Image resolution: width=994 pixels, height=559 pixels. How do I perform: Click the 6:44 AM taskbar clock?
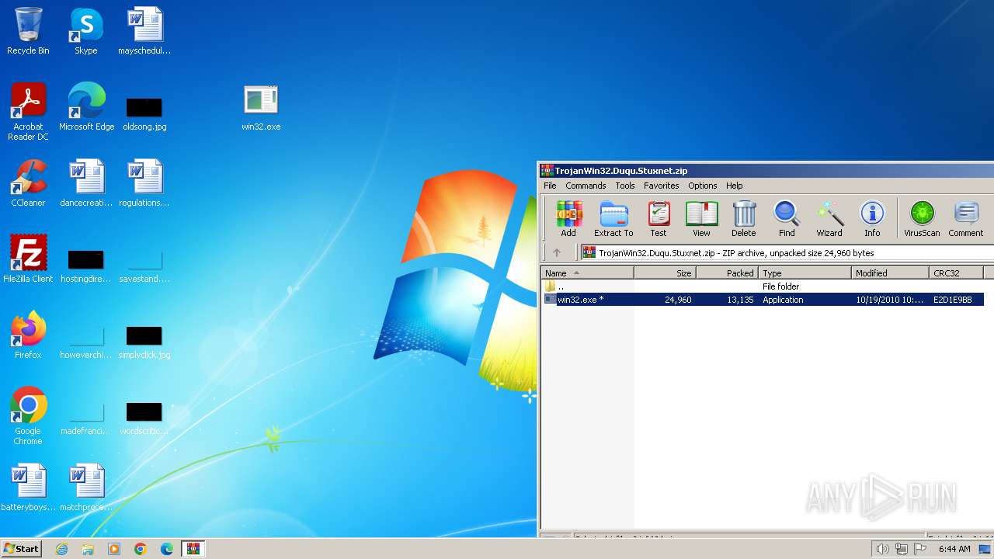[954, 549]
